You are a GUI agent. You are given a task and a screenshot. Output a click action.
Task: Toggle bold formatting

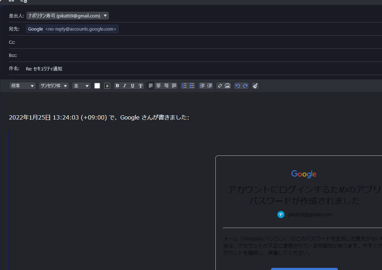pos(117,86)
